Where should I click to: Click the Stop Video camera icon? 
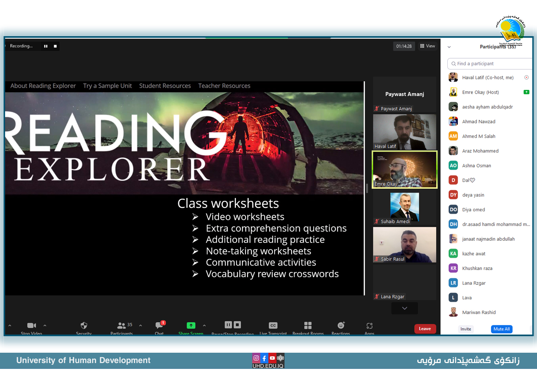tap(31, 325)
